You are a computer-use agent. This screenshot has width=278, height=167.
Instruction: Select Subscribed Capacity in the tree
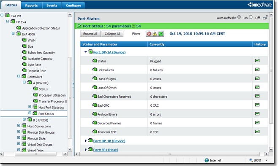point(41,53)
